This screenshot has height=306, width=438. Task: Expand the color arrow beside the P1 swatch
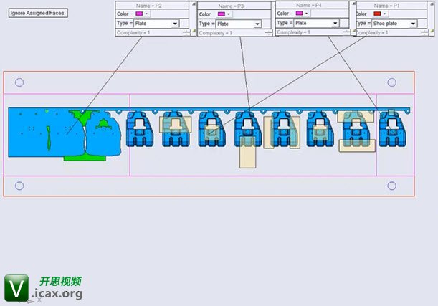[385, 14]
